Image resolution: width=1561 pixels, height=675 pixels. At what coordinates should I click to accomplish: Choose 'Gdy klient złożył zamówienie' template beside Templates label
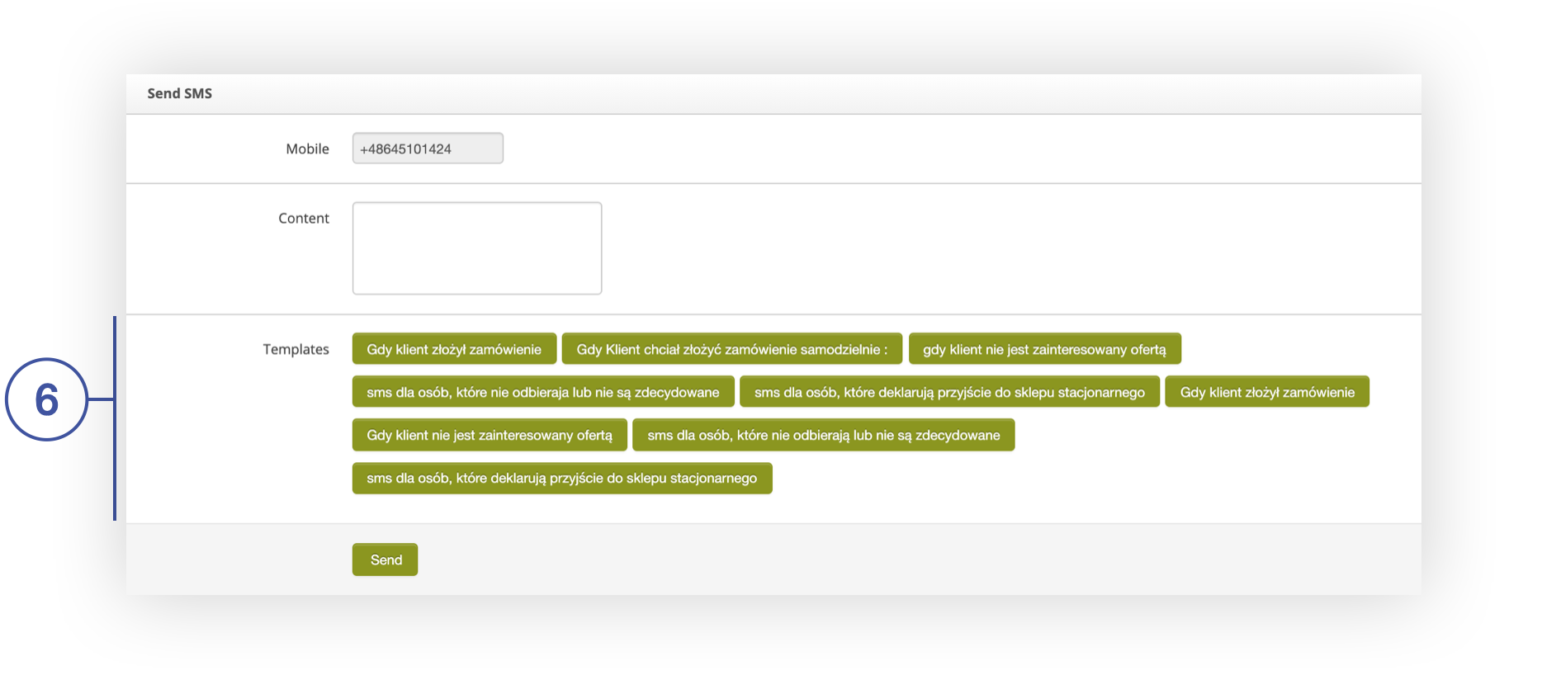[454, 349]
